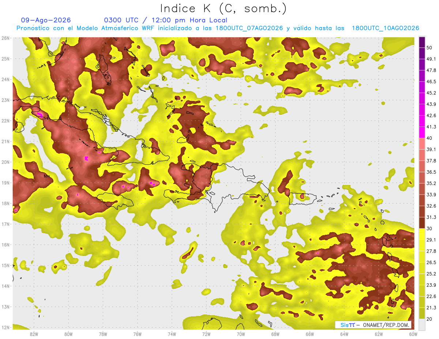Click the colorbar value "37.8"
439x339 pixels.
click(431, 161)
